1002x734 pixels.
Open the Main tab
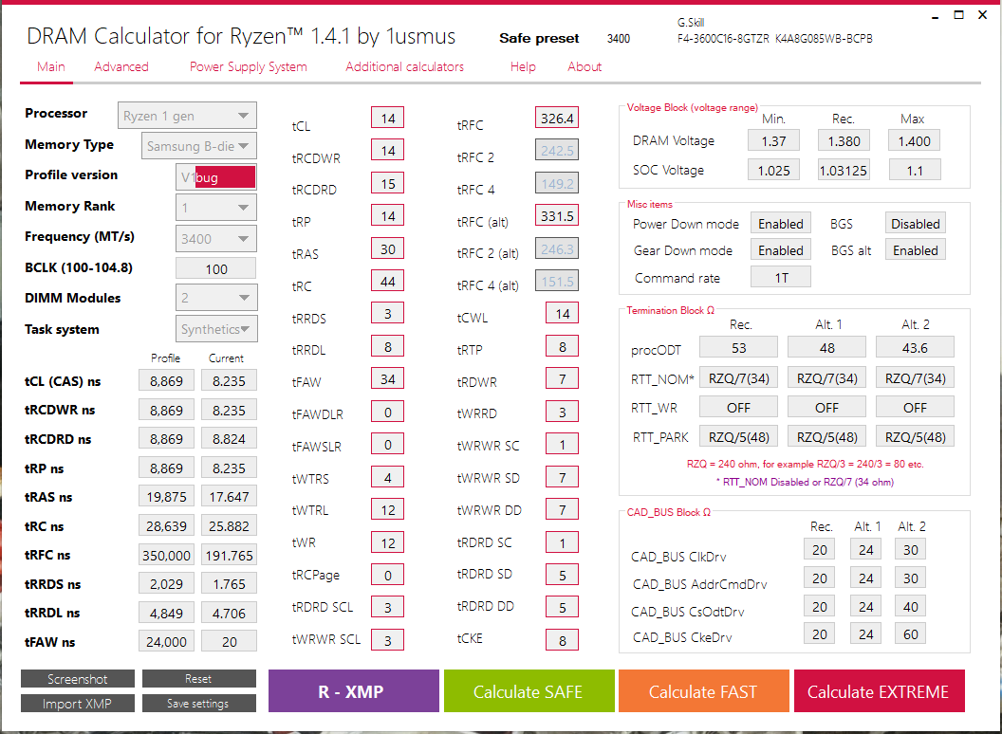[x=50, y=66]
